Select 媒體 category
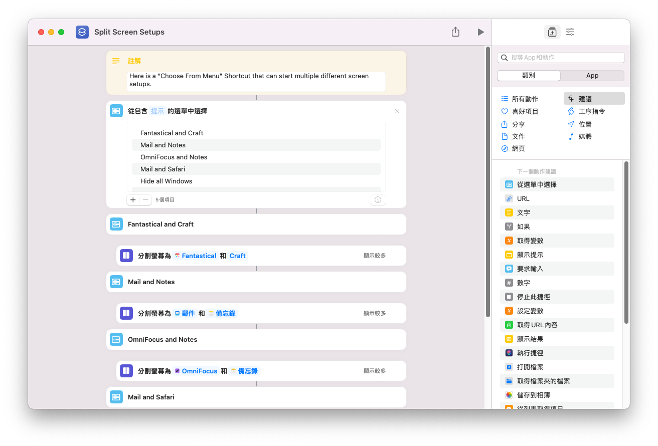The height and width of the screenshot is (446, 658). 580,136
